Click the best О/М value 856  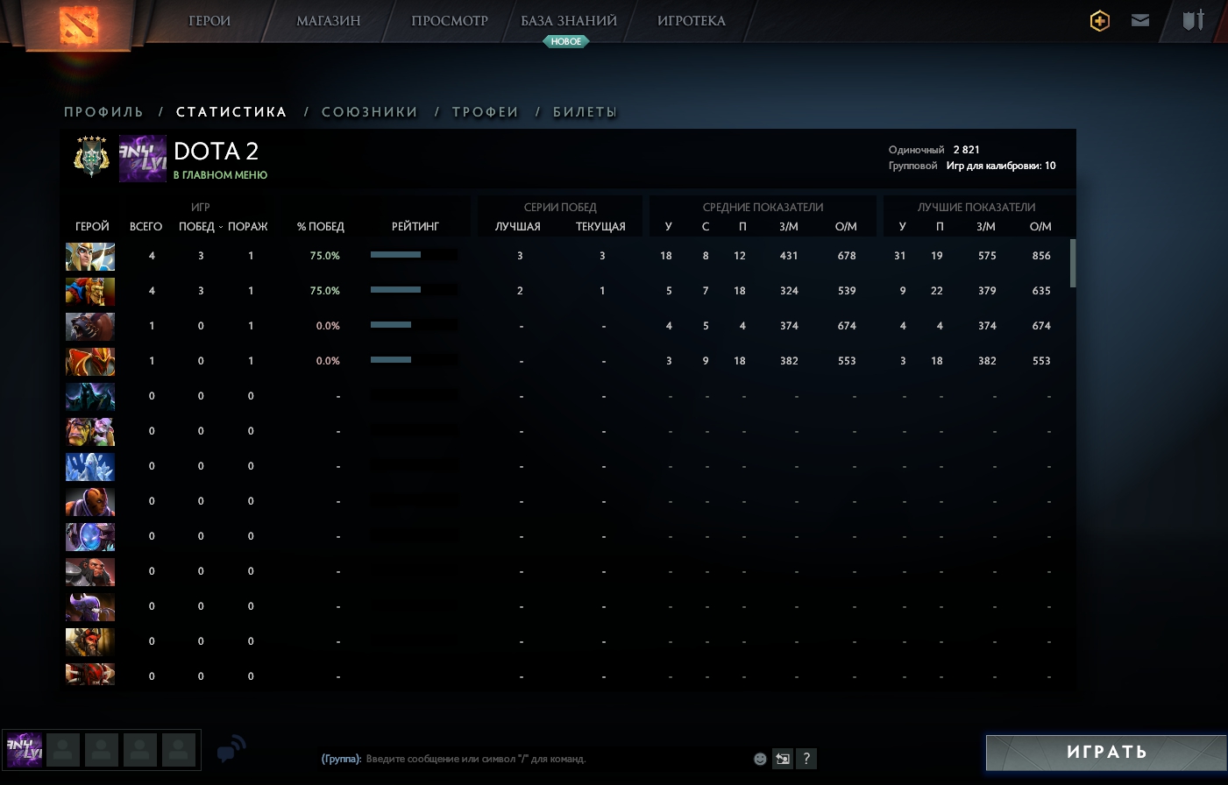click(x=1041, y=256)
